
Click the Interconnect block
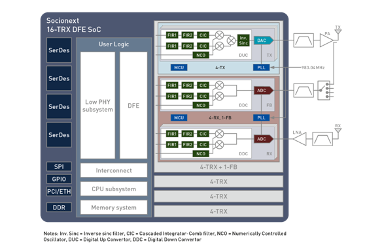pos(114,170)
